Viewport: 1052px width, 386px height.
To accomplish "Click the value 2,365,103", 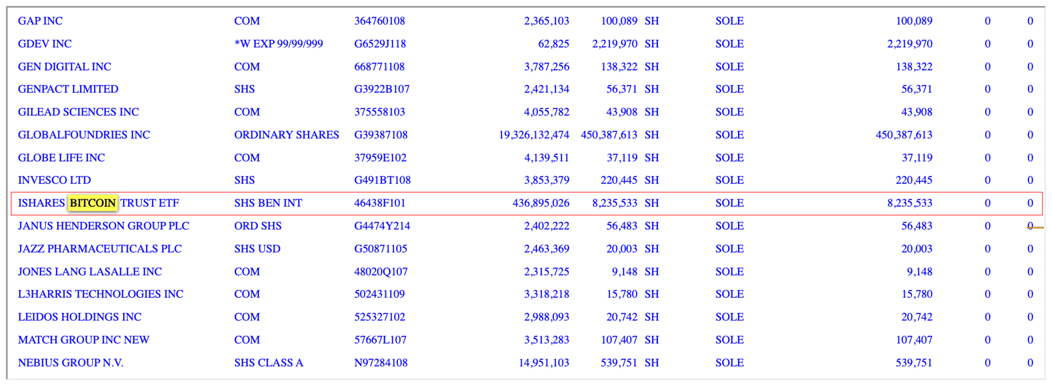I will point(547,21).
